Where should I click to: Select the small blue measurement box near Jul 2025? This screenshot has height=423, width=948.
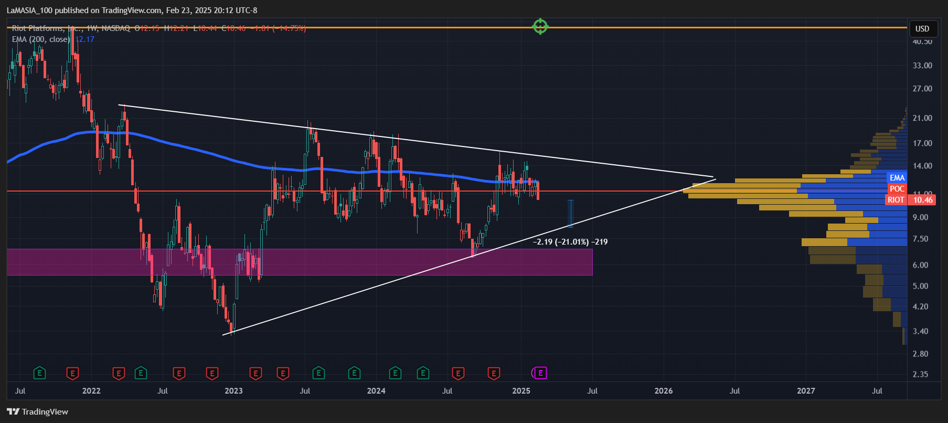click(571, 213)
